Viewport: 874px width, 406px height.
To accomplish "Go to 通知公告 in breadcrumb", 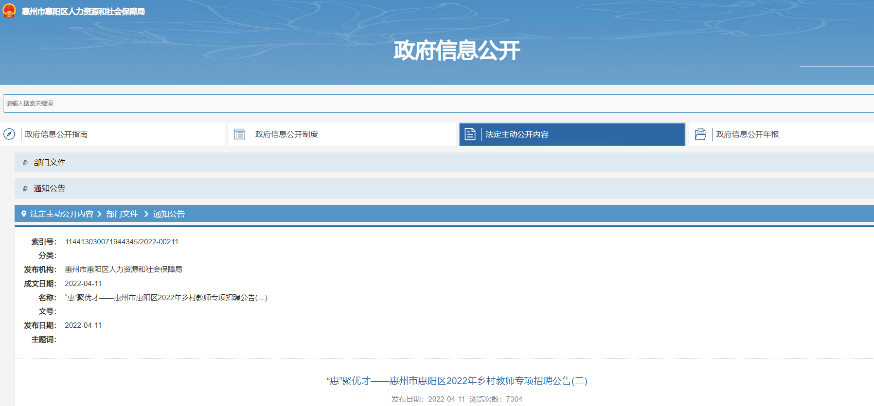I will [169, 214].
